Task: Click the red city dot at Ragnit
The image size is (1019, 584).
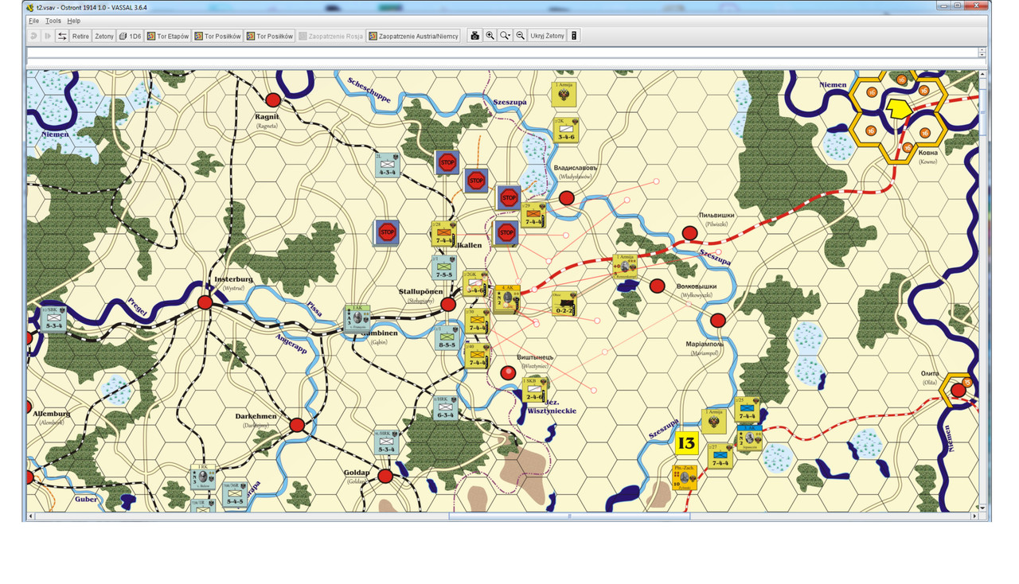Action: coord(273,100)
